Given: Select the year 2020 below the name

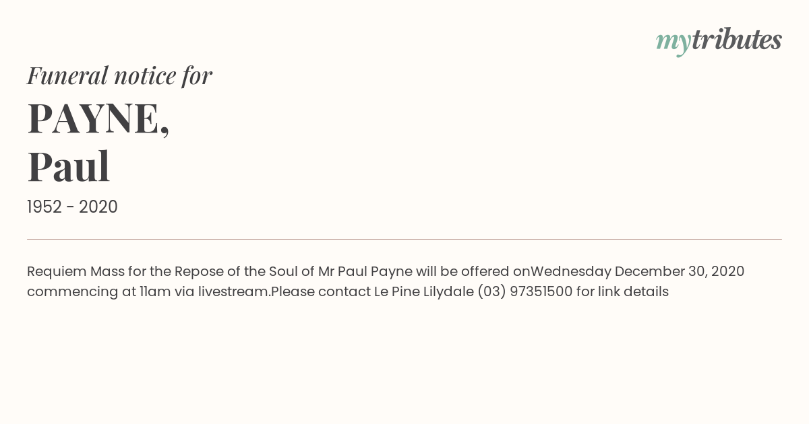Looking at the screenshot, I should pyautogui.click(x=98, y=207).
